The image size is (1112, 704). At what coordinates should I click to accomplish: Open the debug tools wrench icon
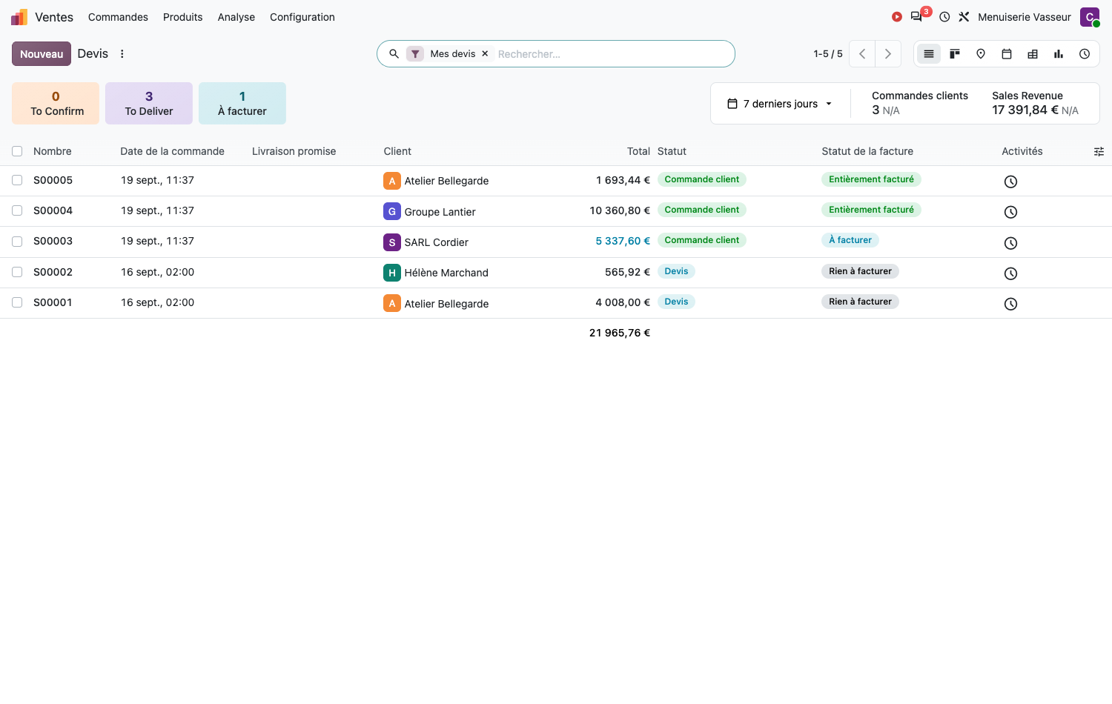tap(964, 17)
